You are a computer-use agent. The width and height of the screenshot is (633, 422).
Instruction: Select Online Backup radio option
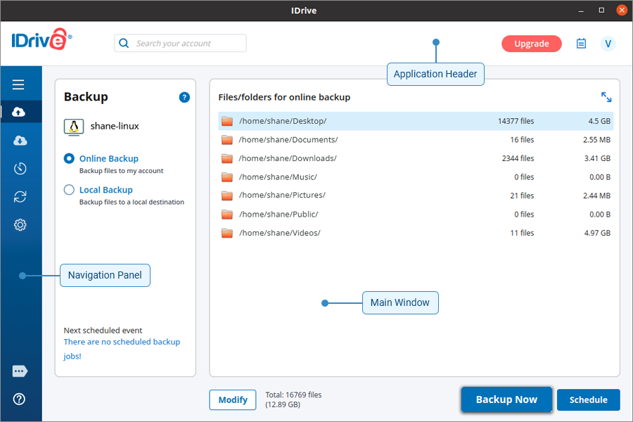69,159
